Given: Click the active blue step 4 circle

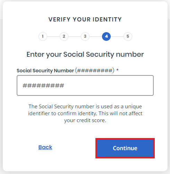Looking at the screenshot, I should coord(106,36).
